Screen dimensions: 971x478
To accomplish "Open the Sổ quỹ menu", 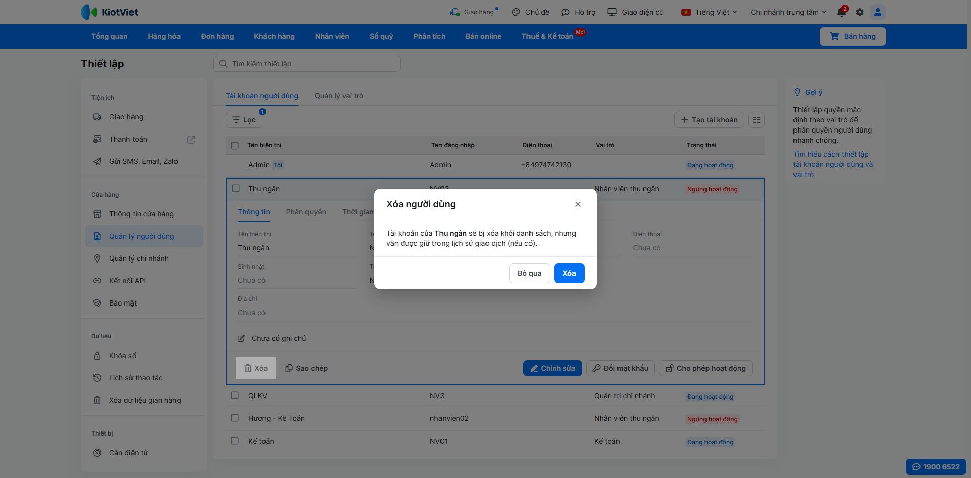I will (381, 36).
